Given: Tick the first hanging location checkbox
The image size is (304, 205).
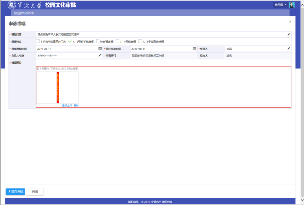Looking at the screenshot, I should click(38, 41).
